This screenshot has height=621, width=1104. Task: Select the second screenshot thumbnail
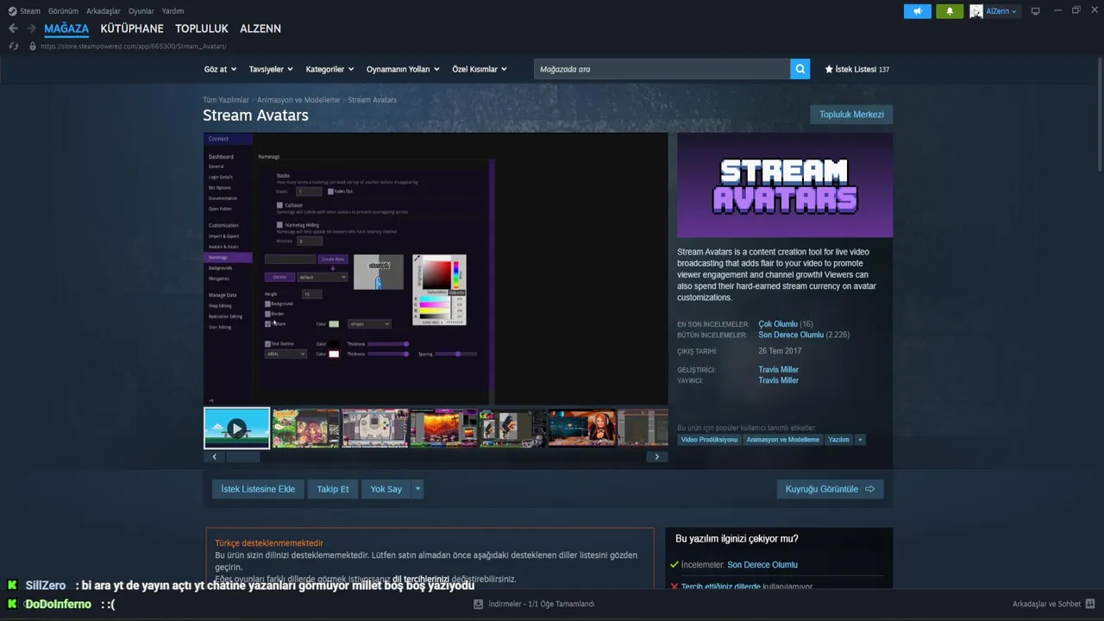(305, 428)
